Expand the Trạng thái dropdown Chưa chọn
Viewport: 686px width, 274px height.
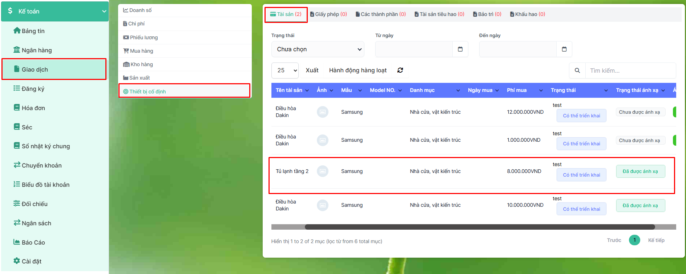318,49
